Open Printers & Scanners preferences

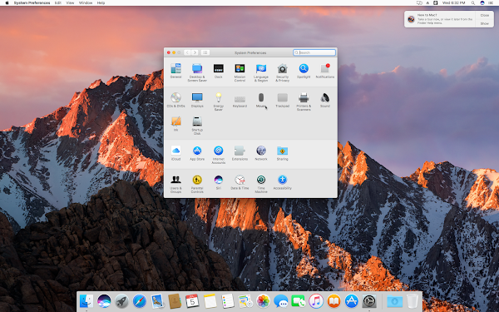[304, 102]
